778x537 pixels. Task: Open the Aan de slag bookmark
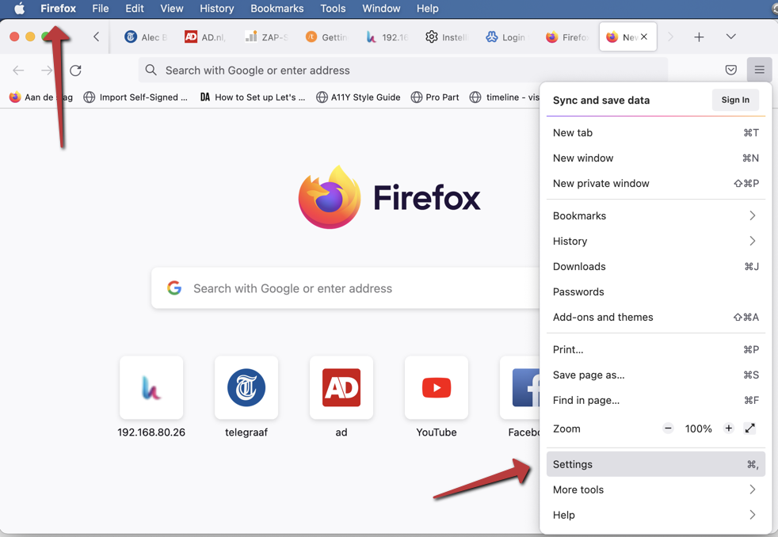(x=41, y=97)
